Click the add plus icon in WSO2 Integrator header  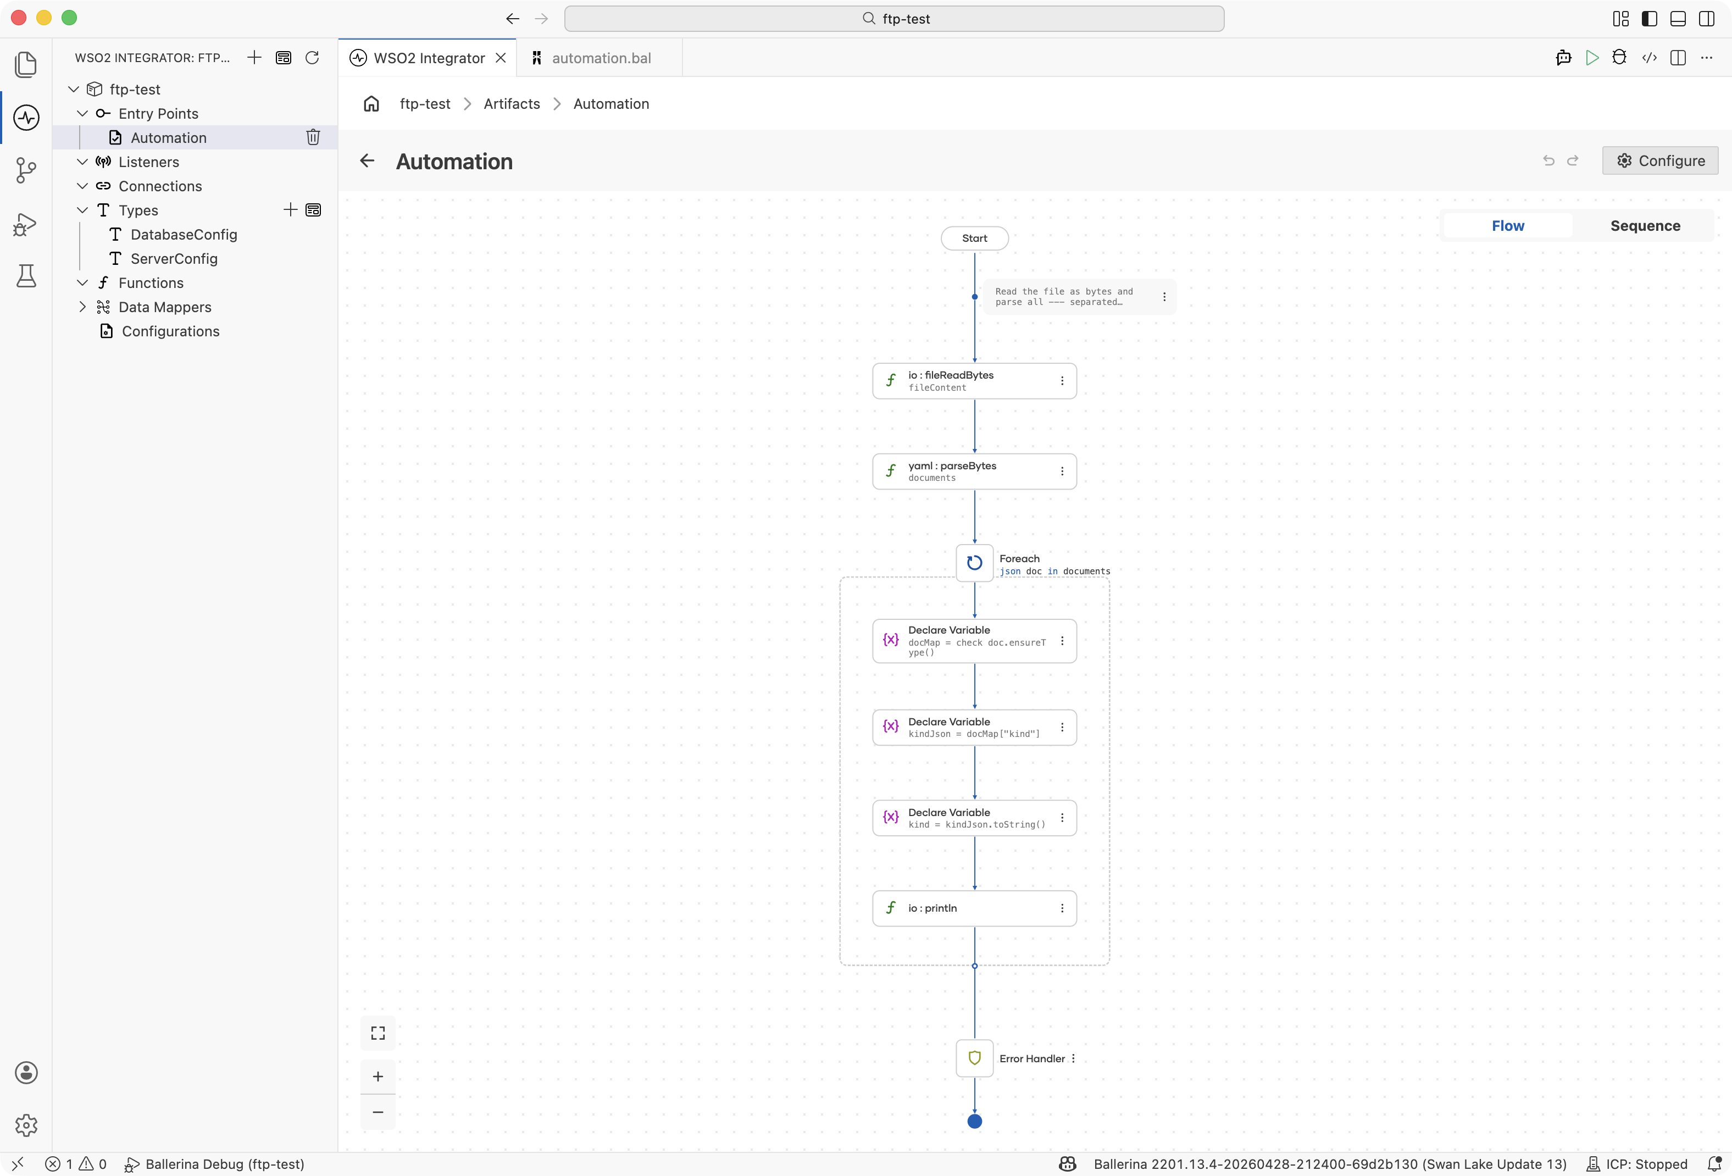254,57
